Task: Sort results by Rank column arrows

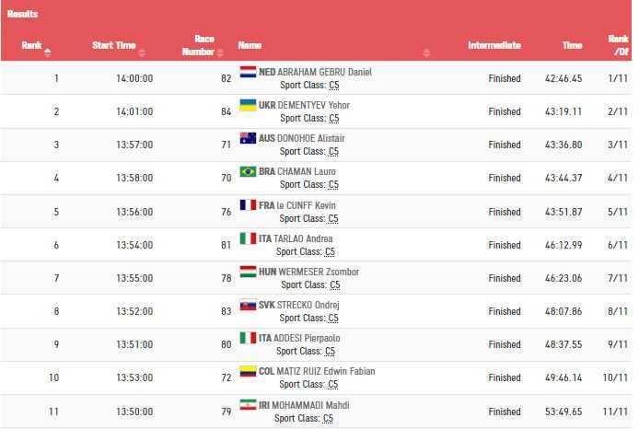Action: pyautogui.click(x=48, y=52)
